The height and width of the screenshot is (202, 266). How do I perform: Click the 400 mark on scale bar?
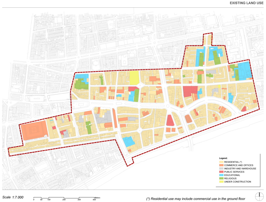[x=94, y=200]
